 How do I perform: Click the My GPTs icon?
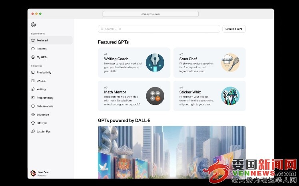33,57
